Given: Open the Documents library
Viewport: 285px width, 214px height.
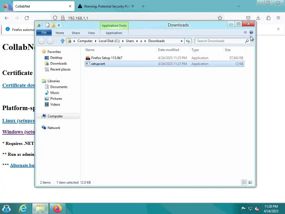Looking at the screenshot, I should 59,87.
